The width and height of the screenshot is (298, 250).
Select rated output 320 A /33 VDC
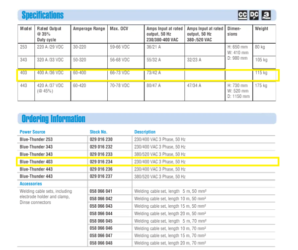[50, 60]
